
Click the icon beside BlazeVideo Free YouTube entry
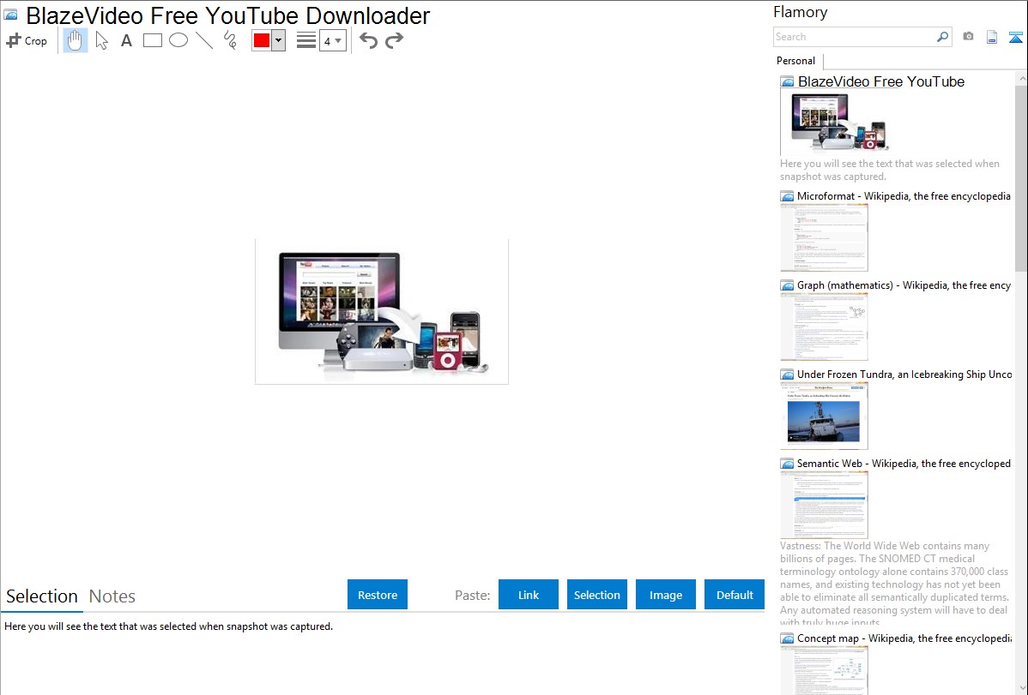(787, 82)
